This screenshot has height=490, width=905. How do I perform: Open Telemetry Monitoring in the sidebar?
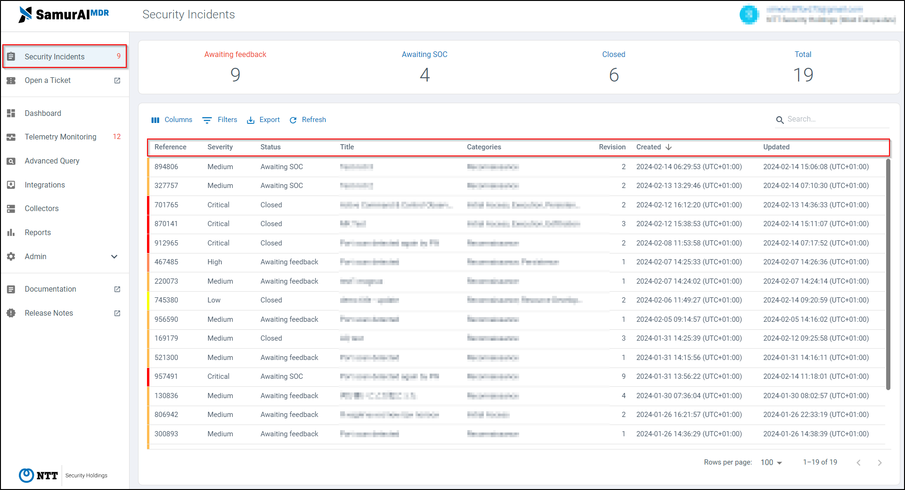coord(65,137)
